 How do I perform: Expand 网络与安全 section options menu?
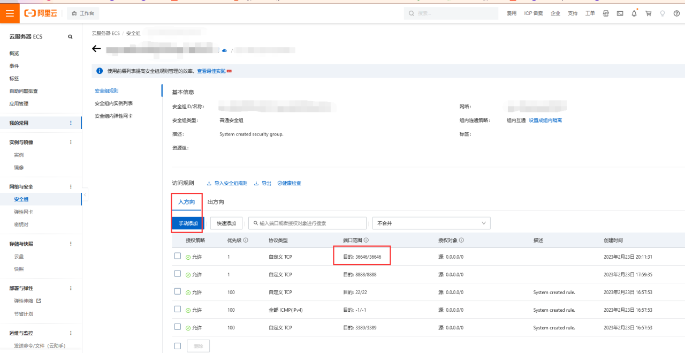click(71, 186)
